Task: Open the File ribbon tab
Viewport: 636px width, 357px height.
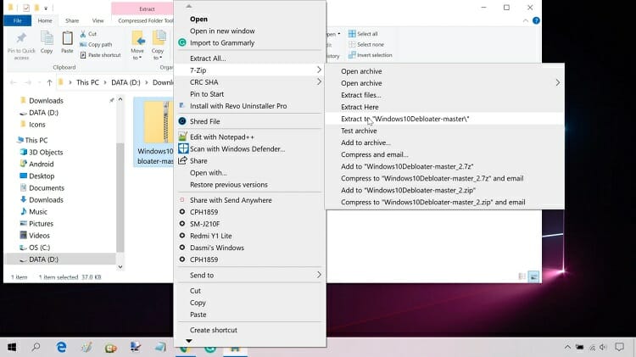Action: coord(18,20)
